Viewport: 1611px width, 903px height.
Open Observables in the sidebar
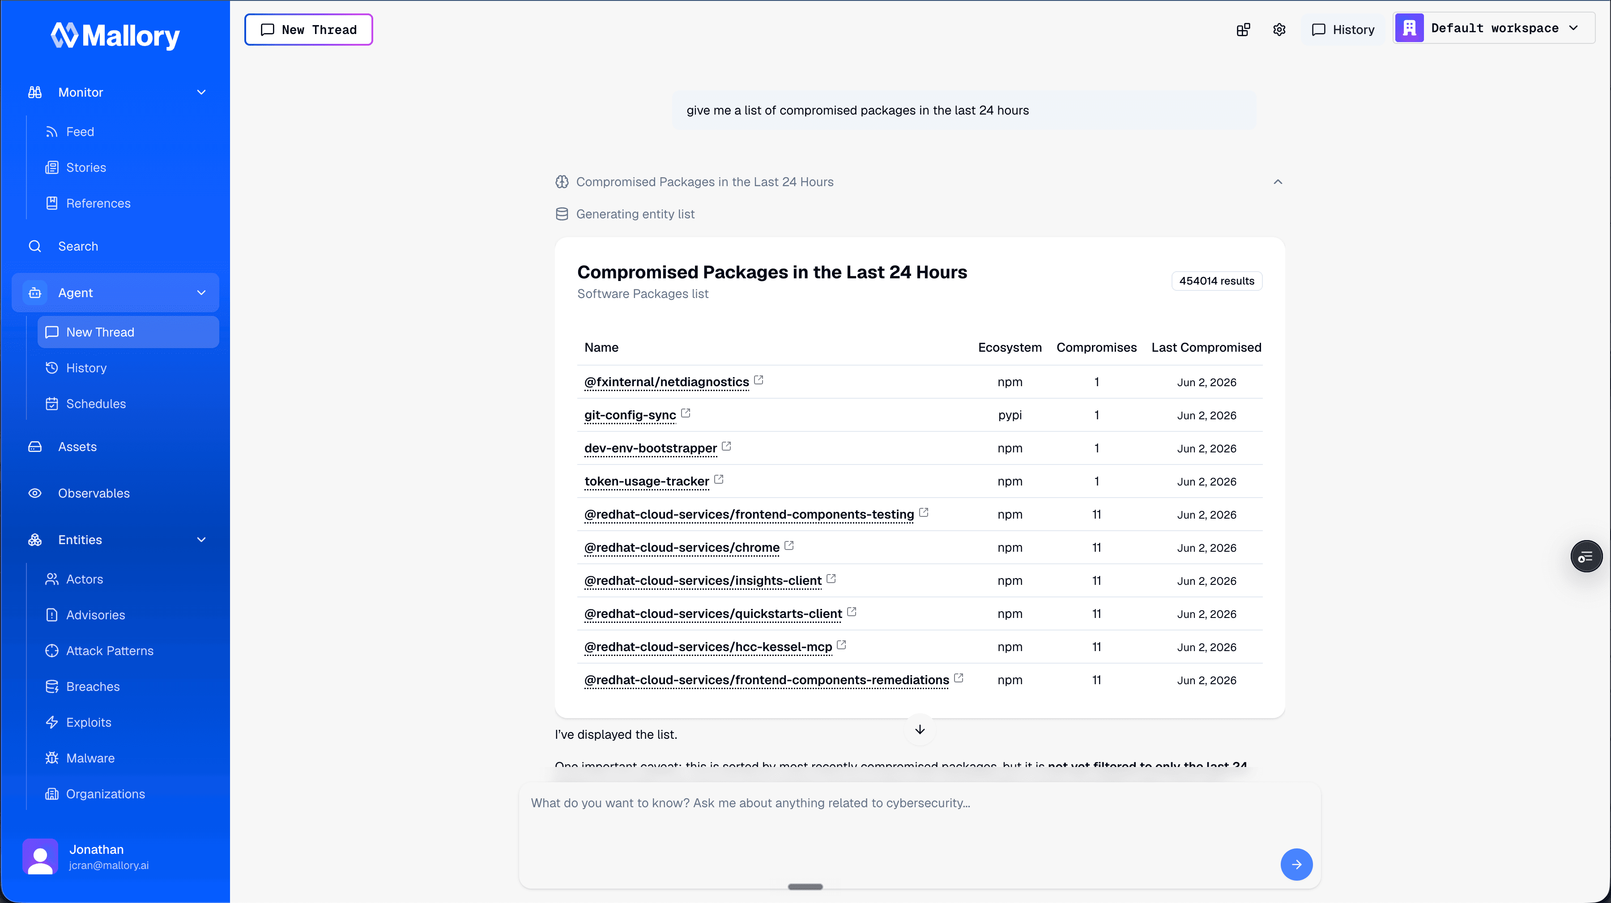pos(116,494)
